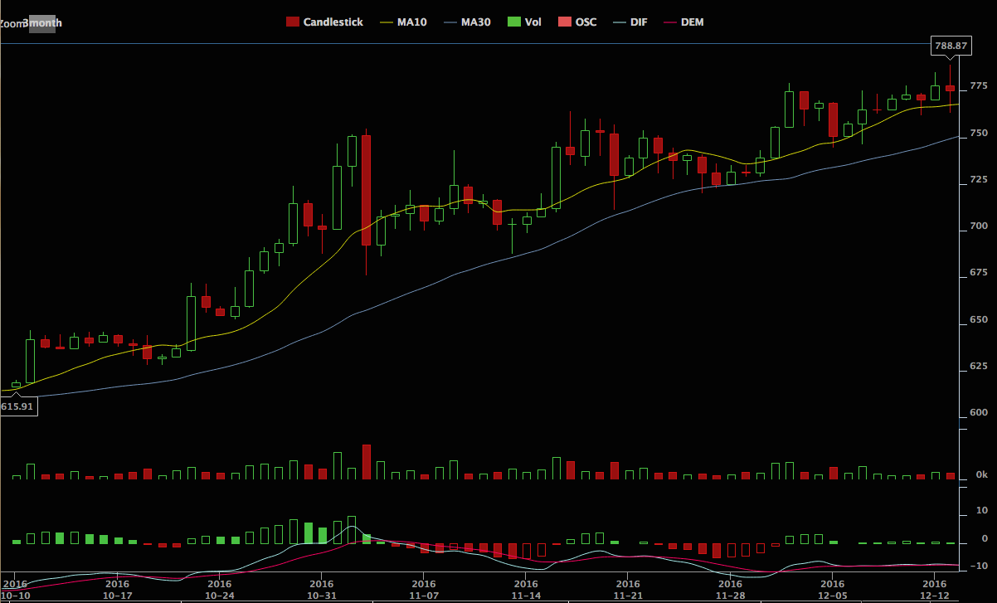Click the 600 price axis label
The height and width of the screenshot is (603, 997).
[x=978, y=413]
